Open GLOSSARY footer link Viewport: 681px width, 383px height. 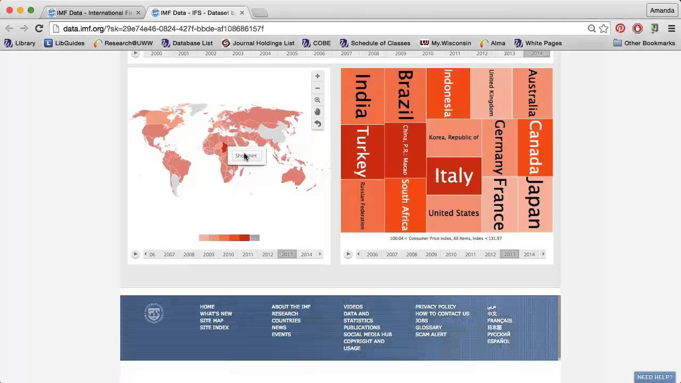click(x=429, y=328)
